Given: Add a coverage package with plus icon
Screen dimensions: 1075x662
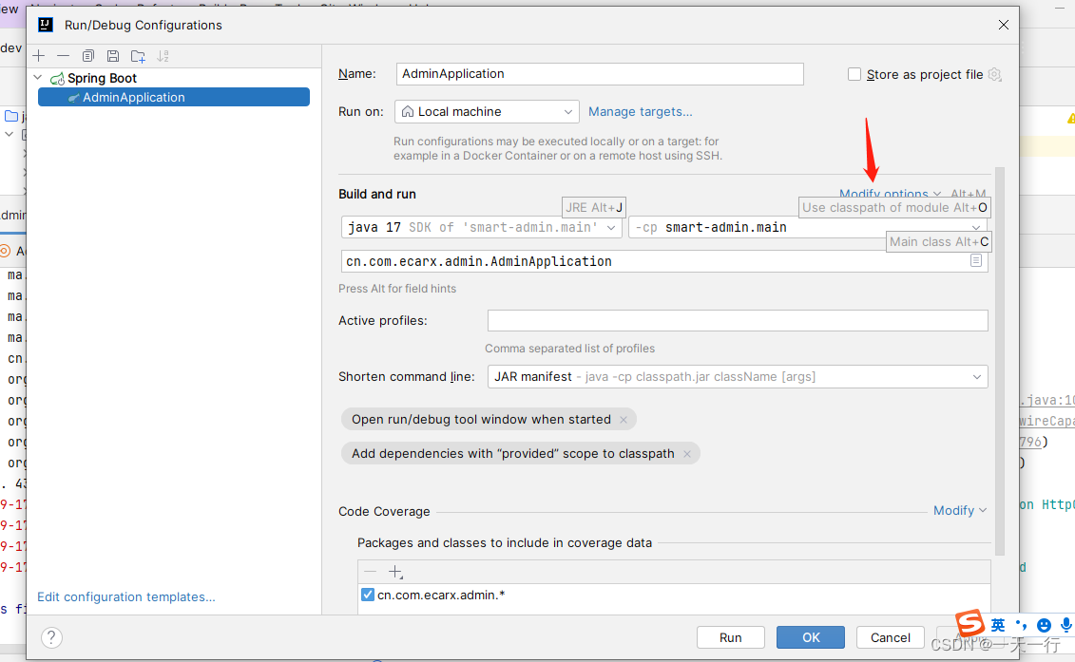Looking at the screenshot, I should 395,571.
